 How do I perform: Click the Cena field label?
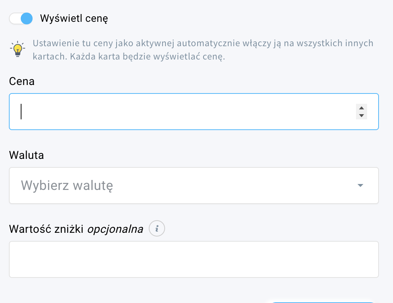tap(21, 81)
